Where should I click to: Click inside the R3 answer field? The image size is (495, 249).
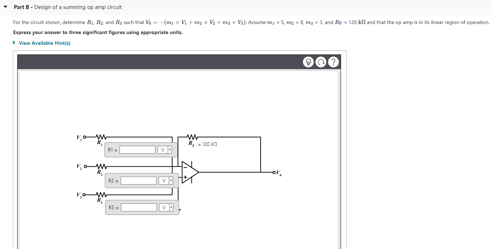point(139,207)
